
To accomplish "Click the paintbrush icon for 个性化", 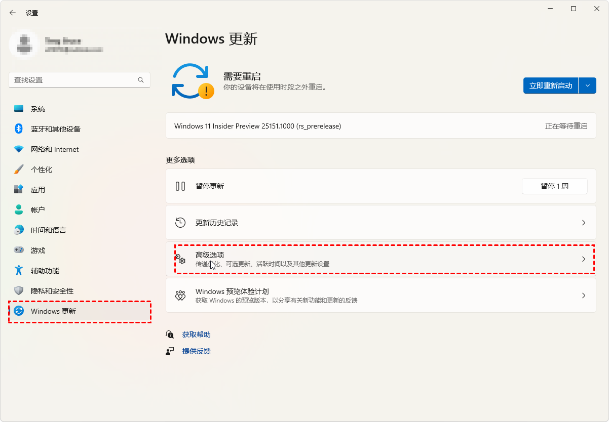I will pyautogui.click(x=19, y=170).
